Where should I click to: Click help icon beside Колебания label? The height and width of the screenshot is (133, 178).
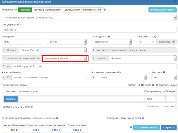click(x=155, y=37)
